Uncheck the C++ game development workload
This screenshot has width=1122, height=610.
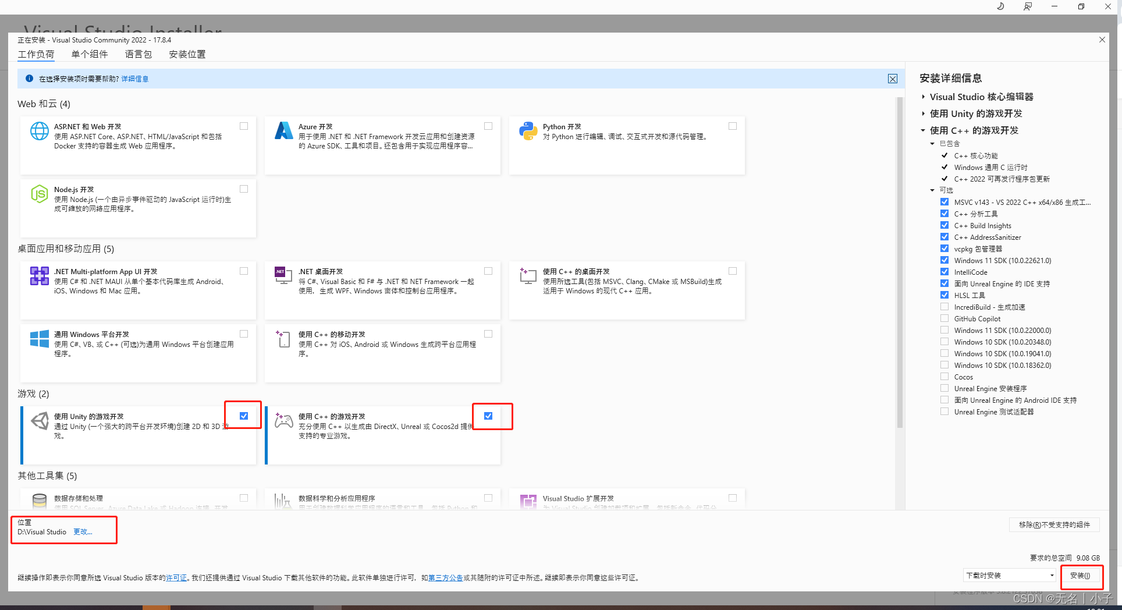[488, 416]
